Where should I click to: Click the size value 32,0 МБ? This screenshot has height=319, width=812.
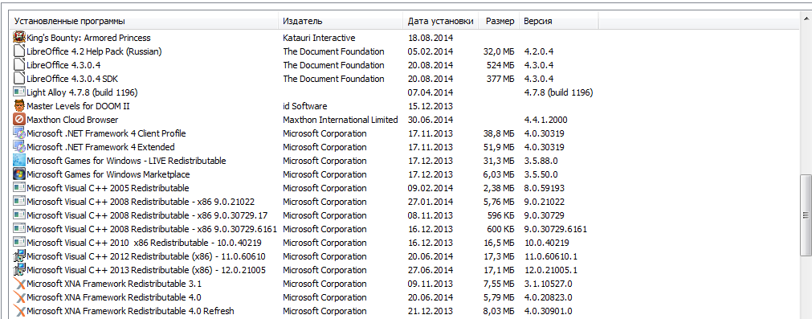point(499,51)
